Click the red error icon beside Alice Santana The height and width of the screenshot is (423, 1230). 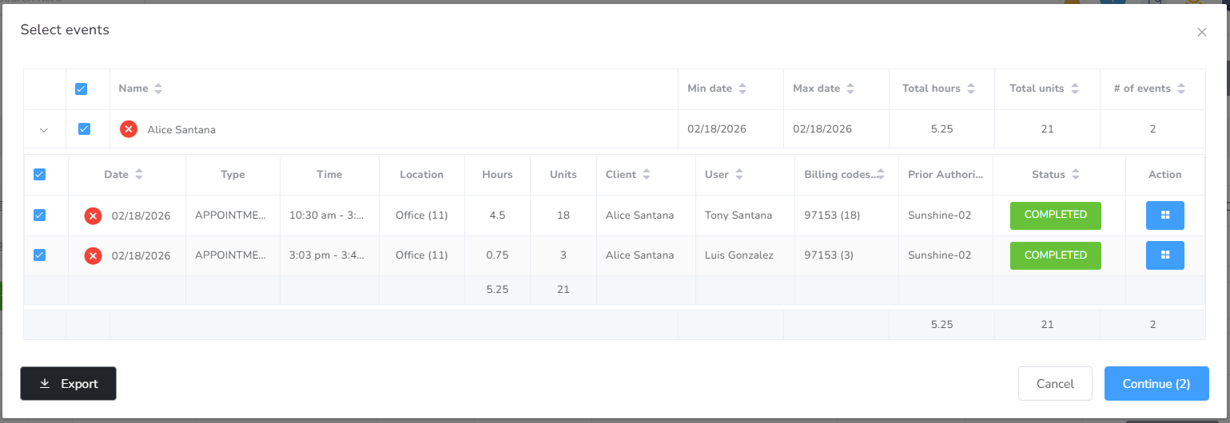(x=129, y=129)
